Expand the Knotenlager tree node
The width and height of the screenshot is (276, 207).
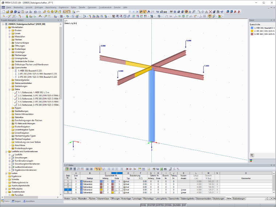point(9,49)
